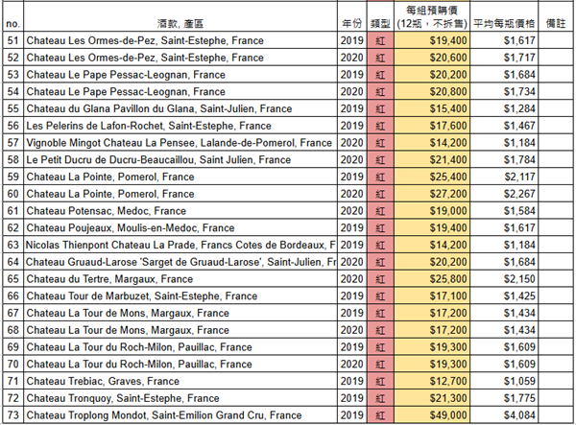Select Chateau du Tertre, Margaux cell
Image resolution: width=576 pixels, height=425 pixels.
pos(180,279)
